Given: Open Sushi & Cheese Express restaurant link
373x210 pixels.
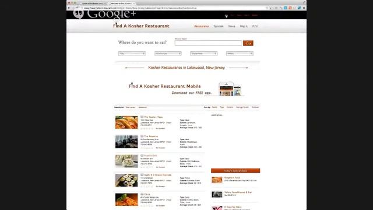Looking at the screenshot, I should [158, 175].
